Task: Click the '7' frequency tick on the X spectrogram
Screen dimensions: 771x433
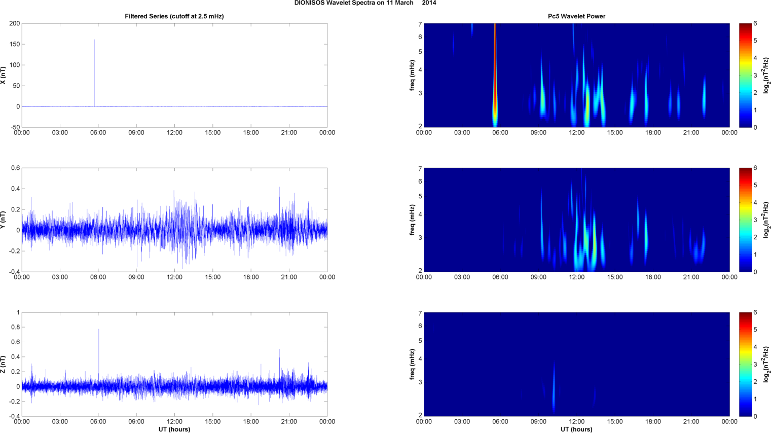Action: click(x=420, y=24)
